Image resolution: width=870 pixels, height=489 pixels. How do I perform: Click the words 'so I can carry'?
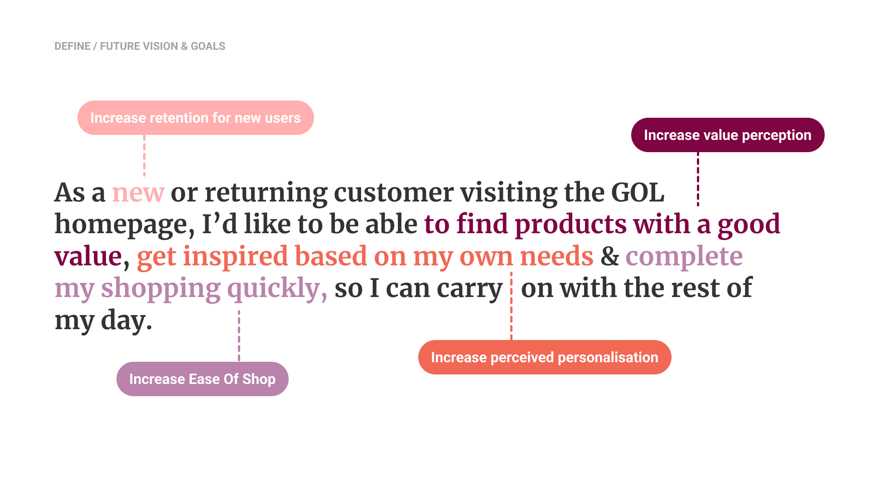pyautogui.click(x=419, y=288)
